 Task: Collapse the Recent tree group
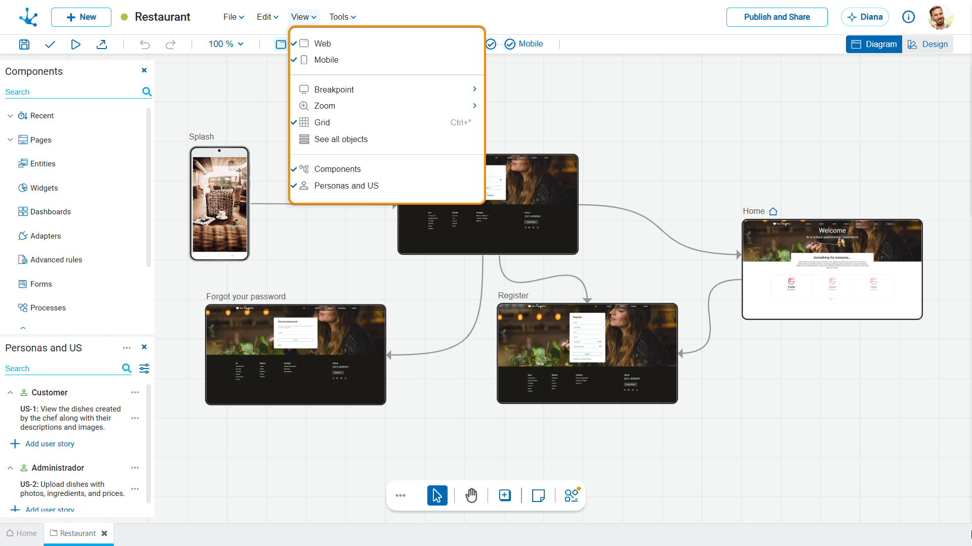[x=10, y=116]
